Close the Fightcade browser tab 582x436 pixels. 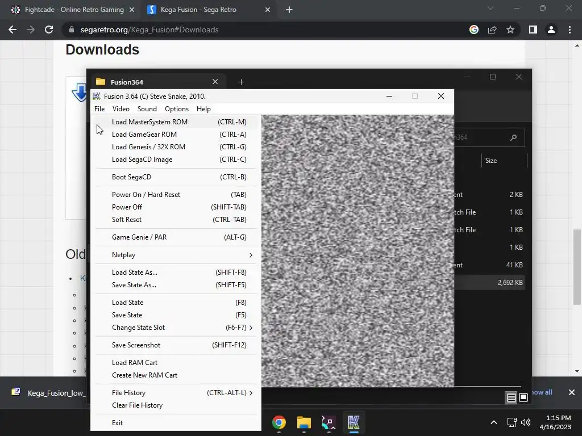pos(132,10)
